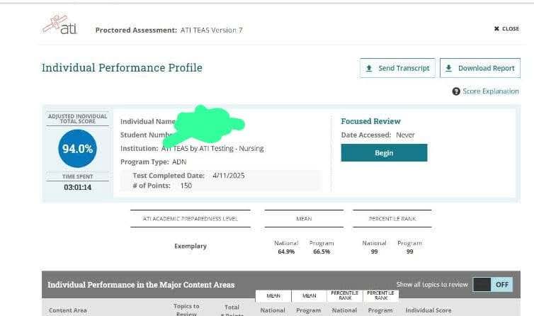Click the Content Area column header

click(68, 310)
